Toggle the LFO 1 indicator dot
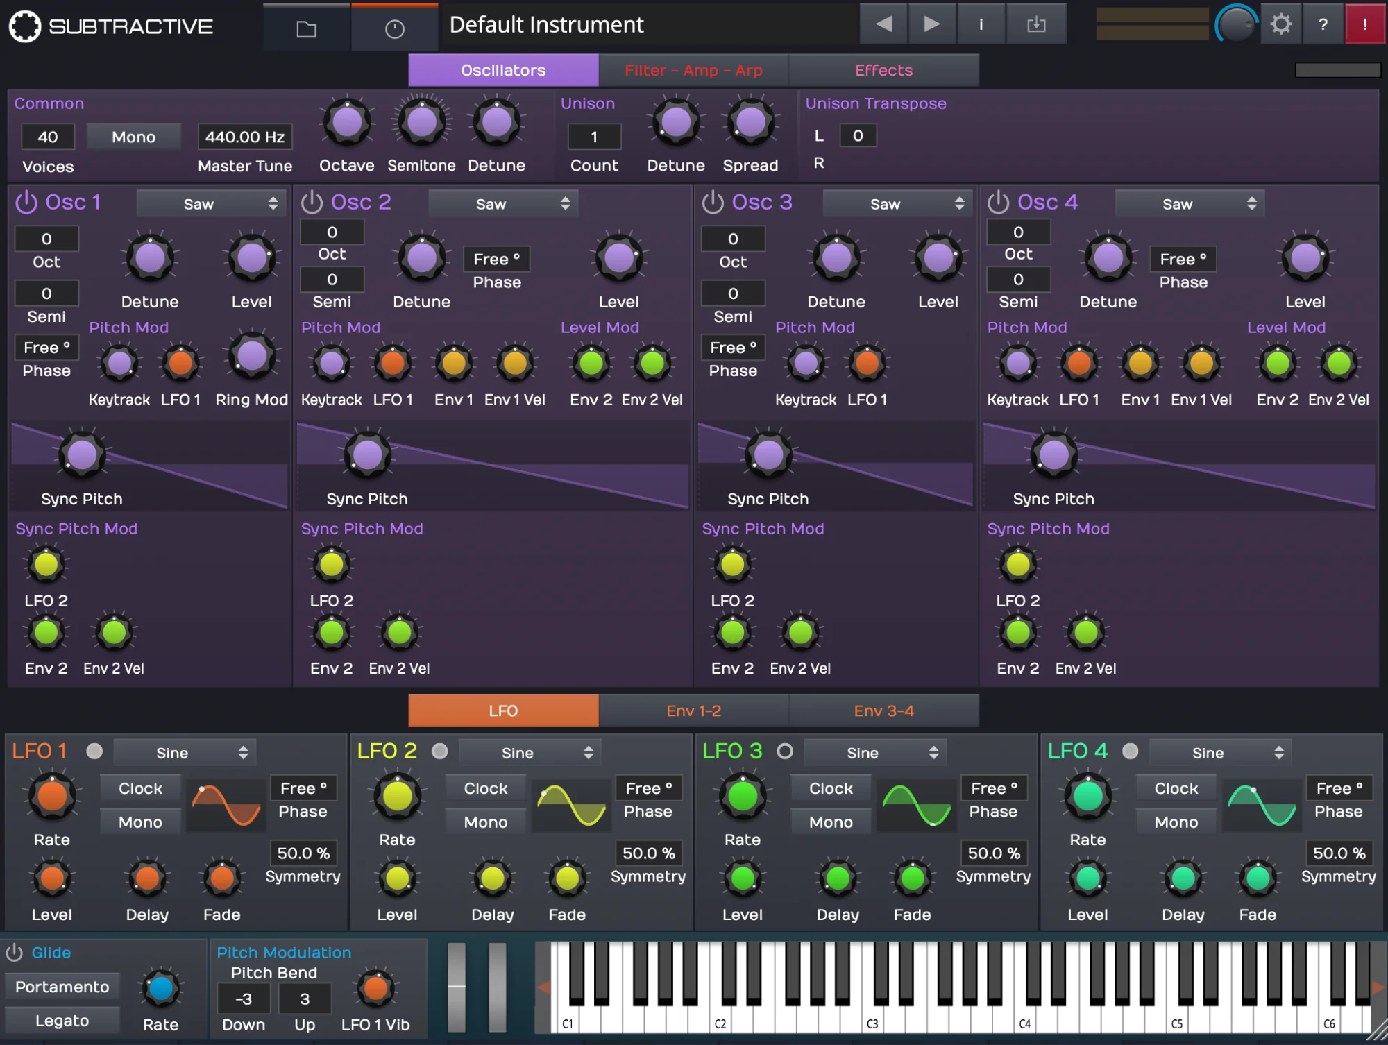This screenshot has height=1045, width=1388. (x=94, y=751)
